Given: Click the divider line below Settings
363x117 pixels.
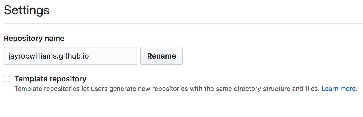Looking at the screenshot, I should 181,24.
